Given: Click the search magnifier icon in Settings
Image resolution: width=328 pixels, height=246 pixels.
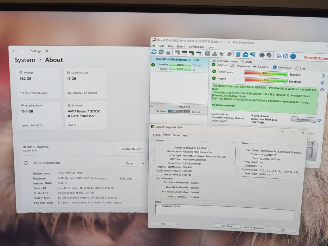Looking at the screenshot, I should [47, 51].
